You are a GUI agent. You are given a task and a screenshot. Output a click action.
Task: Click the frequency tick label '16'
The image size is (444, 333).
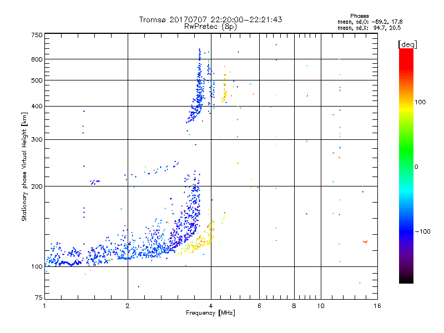[377, 306]
